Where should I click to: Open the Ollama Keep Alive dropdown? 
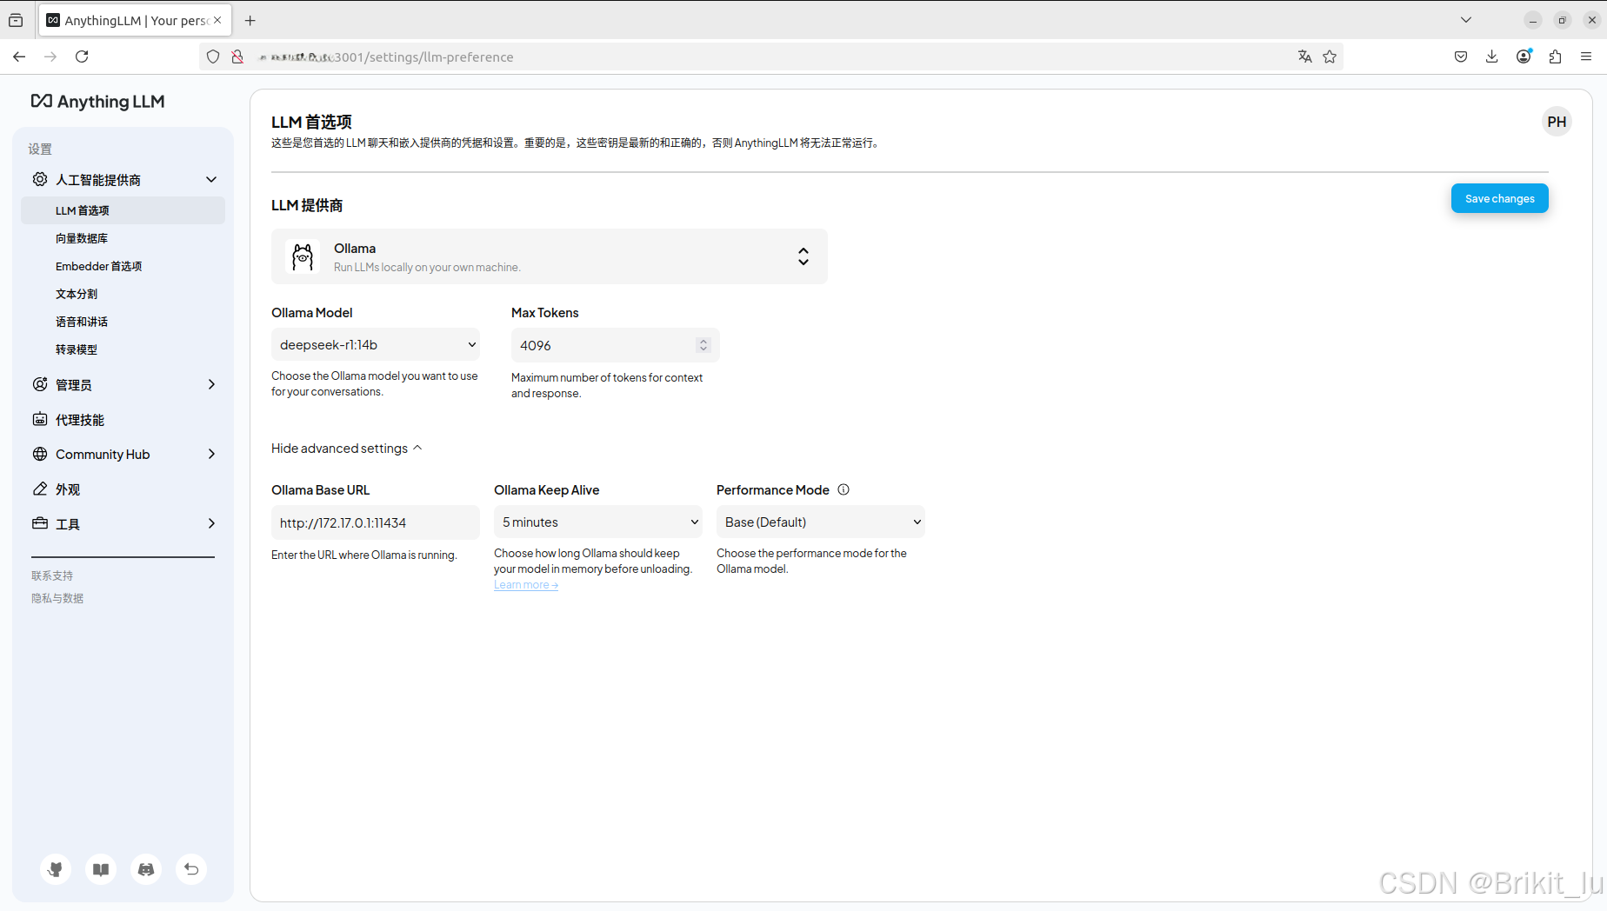pyautogui.click(x=598, y=522)
